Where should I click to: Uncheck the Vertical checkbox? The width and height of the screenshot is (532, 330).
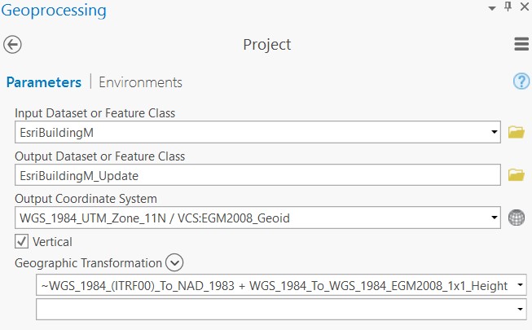click(x=21, y=241)
